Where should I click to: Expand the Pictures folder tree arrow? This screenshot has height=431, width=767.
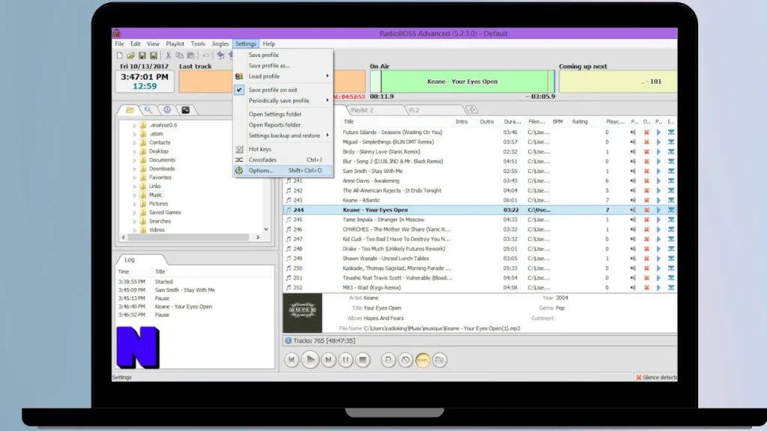tap(135, 204)
